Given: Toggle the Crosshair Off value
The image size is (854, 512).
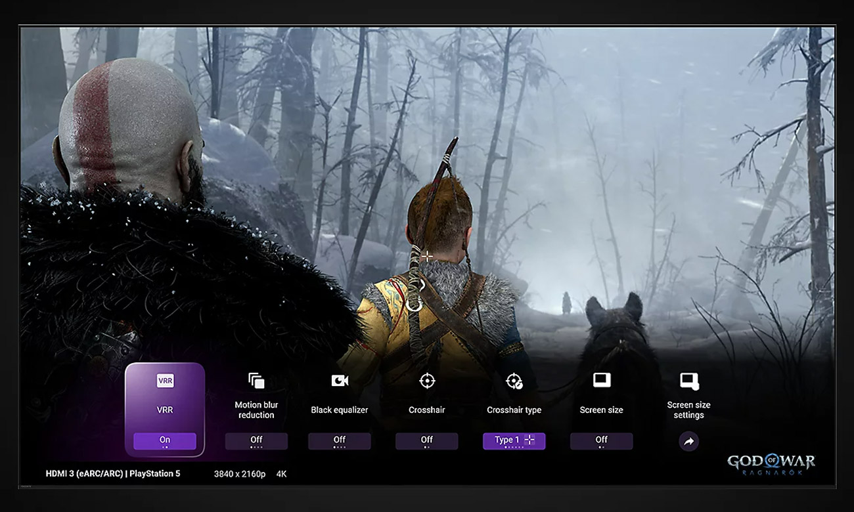Looking at the screenshot, I should [427, 440].
